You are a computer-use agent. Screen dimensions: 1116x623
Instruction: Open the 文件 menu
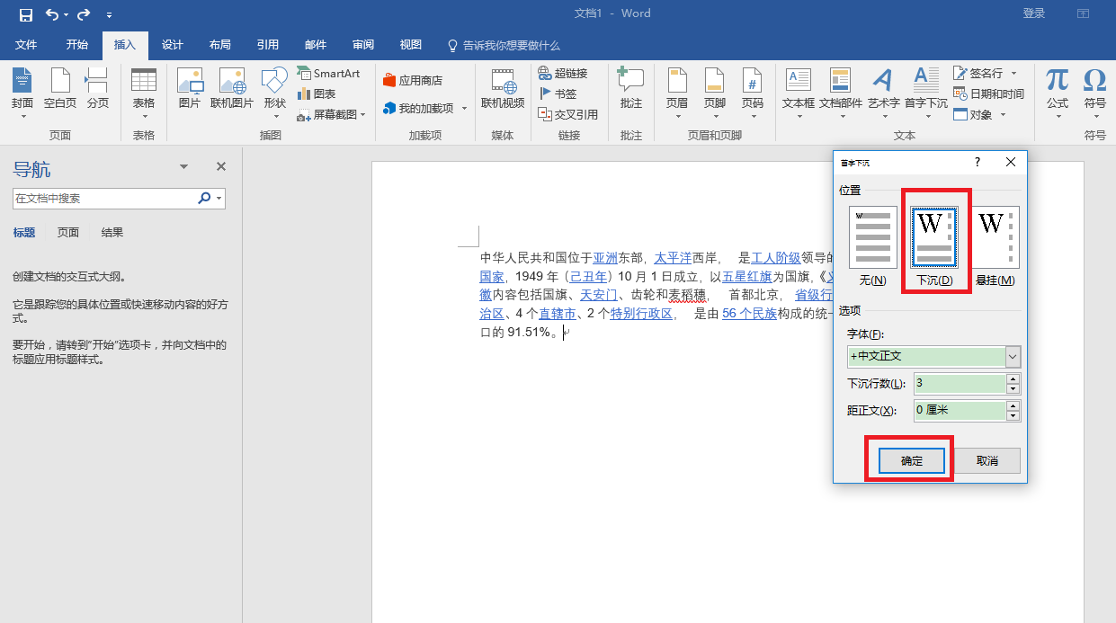[x=26, y=45]
